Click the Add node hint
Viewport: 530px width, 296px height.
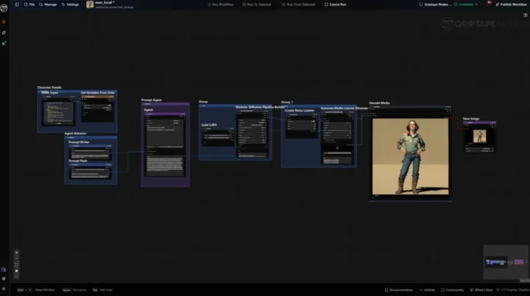[x=102, y=290]
